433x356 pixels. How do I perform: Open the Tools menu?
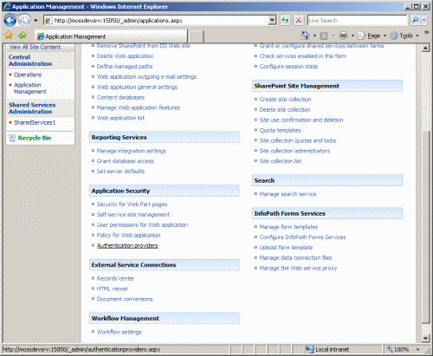404,36
